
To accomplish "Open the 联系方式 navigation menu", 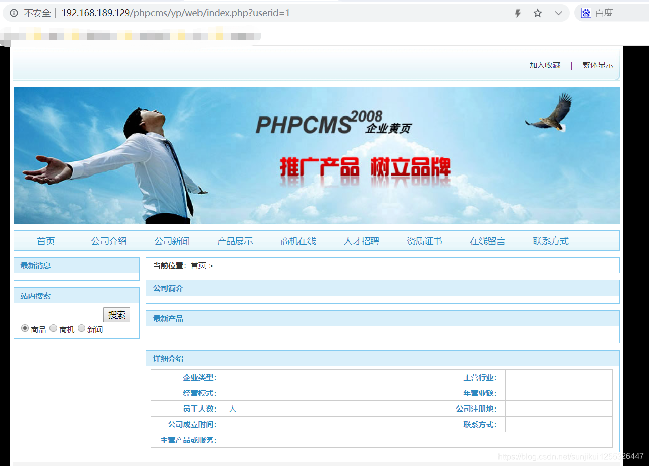I will point(551,241).
